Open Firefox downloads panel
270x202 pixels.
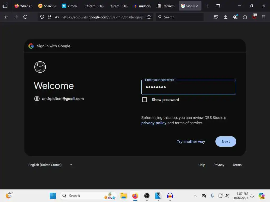226,17
